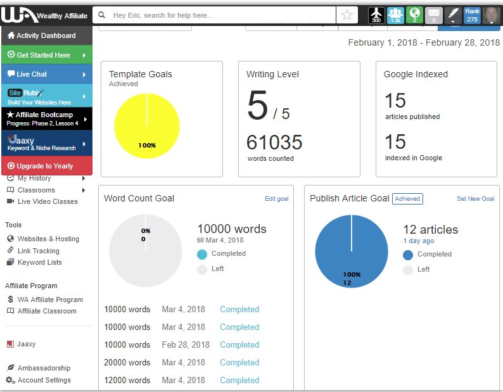Click the Get Started Here play icon
The width and height of the screenshot is (503, 392).
11,54
